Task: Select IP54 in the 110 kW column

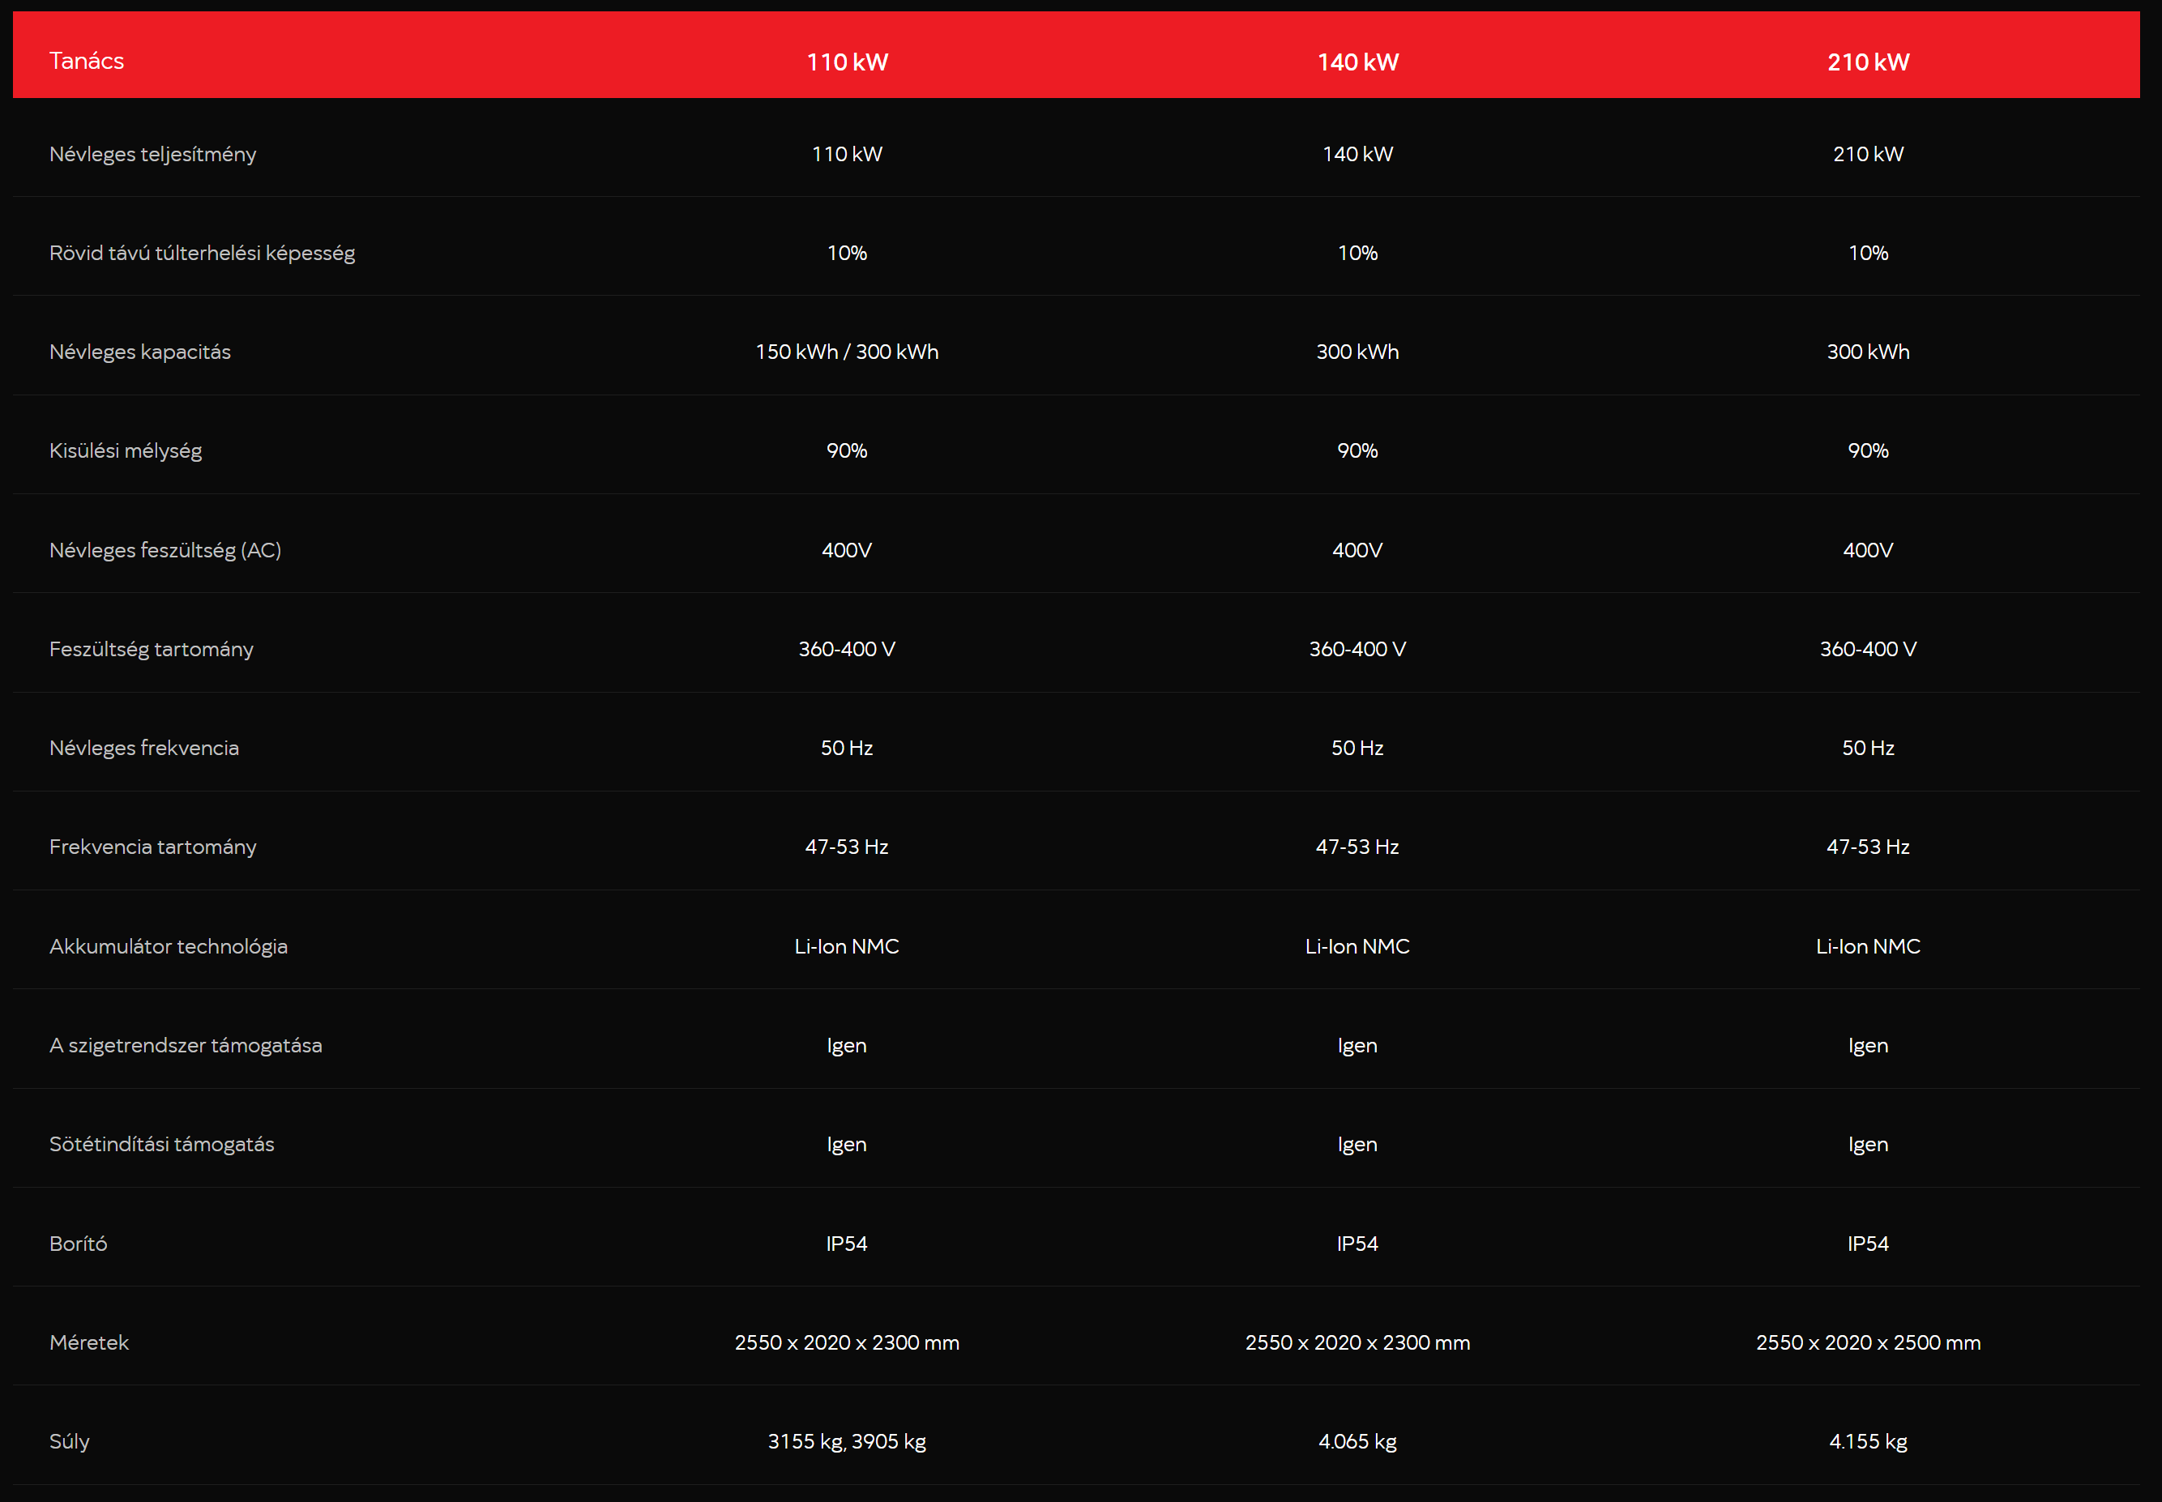Action: coord(847,1244)
